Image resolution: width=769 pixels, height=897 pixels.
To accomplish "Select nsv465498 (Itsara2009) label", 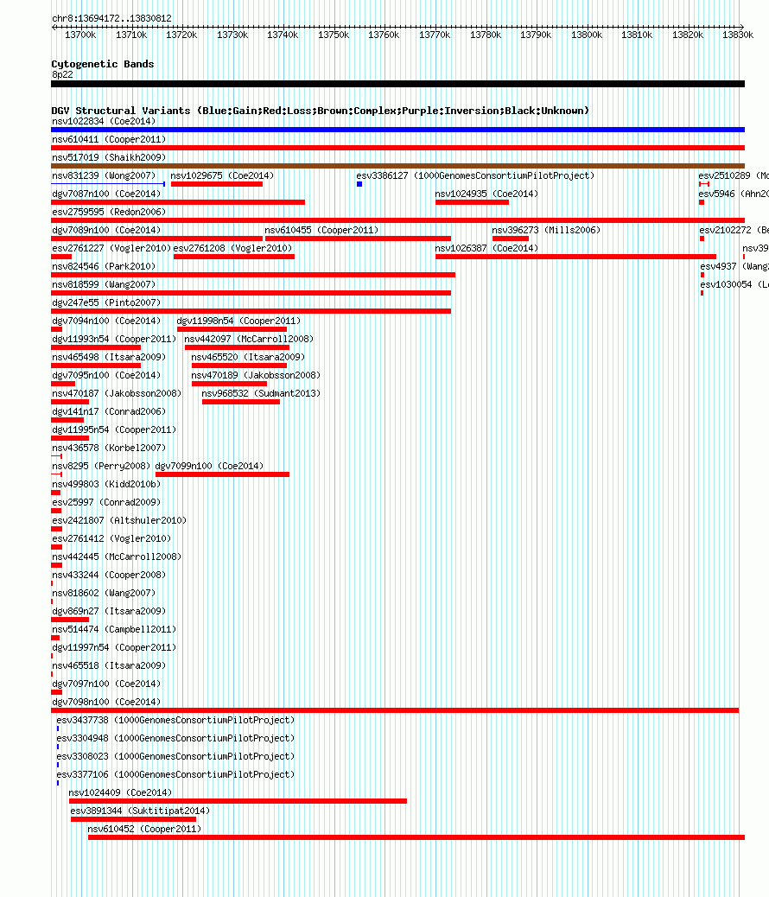I will 109,357.
